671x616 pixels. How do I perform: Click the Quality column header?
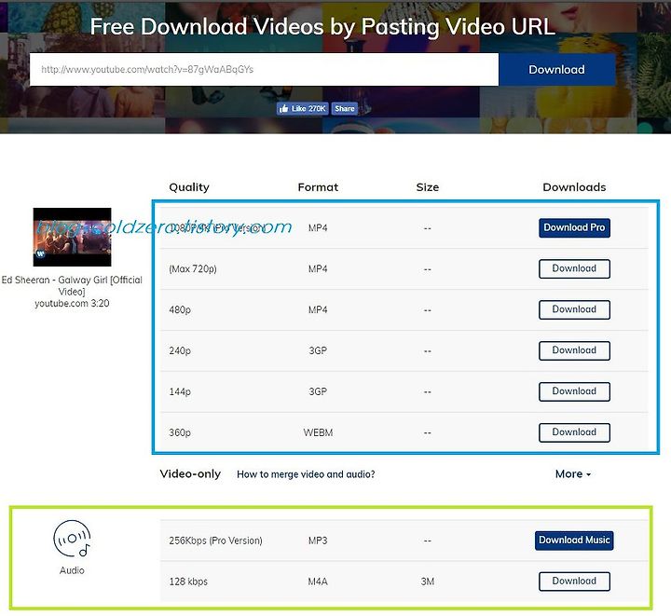[189, 187]
